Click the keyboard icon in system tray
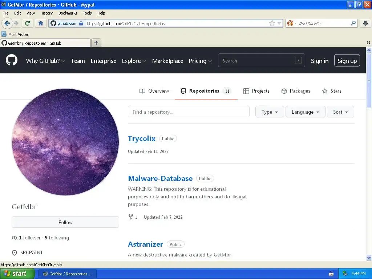This screenshot has width=372, height=279. pos(331,274)
